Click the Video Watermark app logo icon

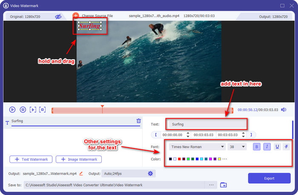(6, 6)
